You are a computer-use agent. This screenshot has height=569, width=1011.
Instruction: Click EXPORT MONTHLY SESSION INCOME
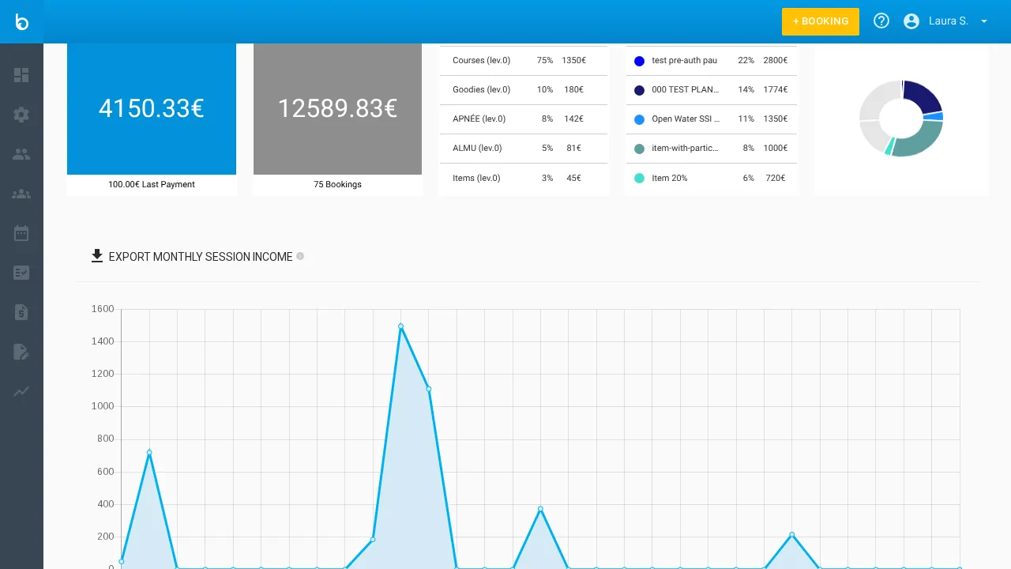199,256
